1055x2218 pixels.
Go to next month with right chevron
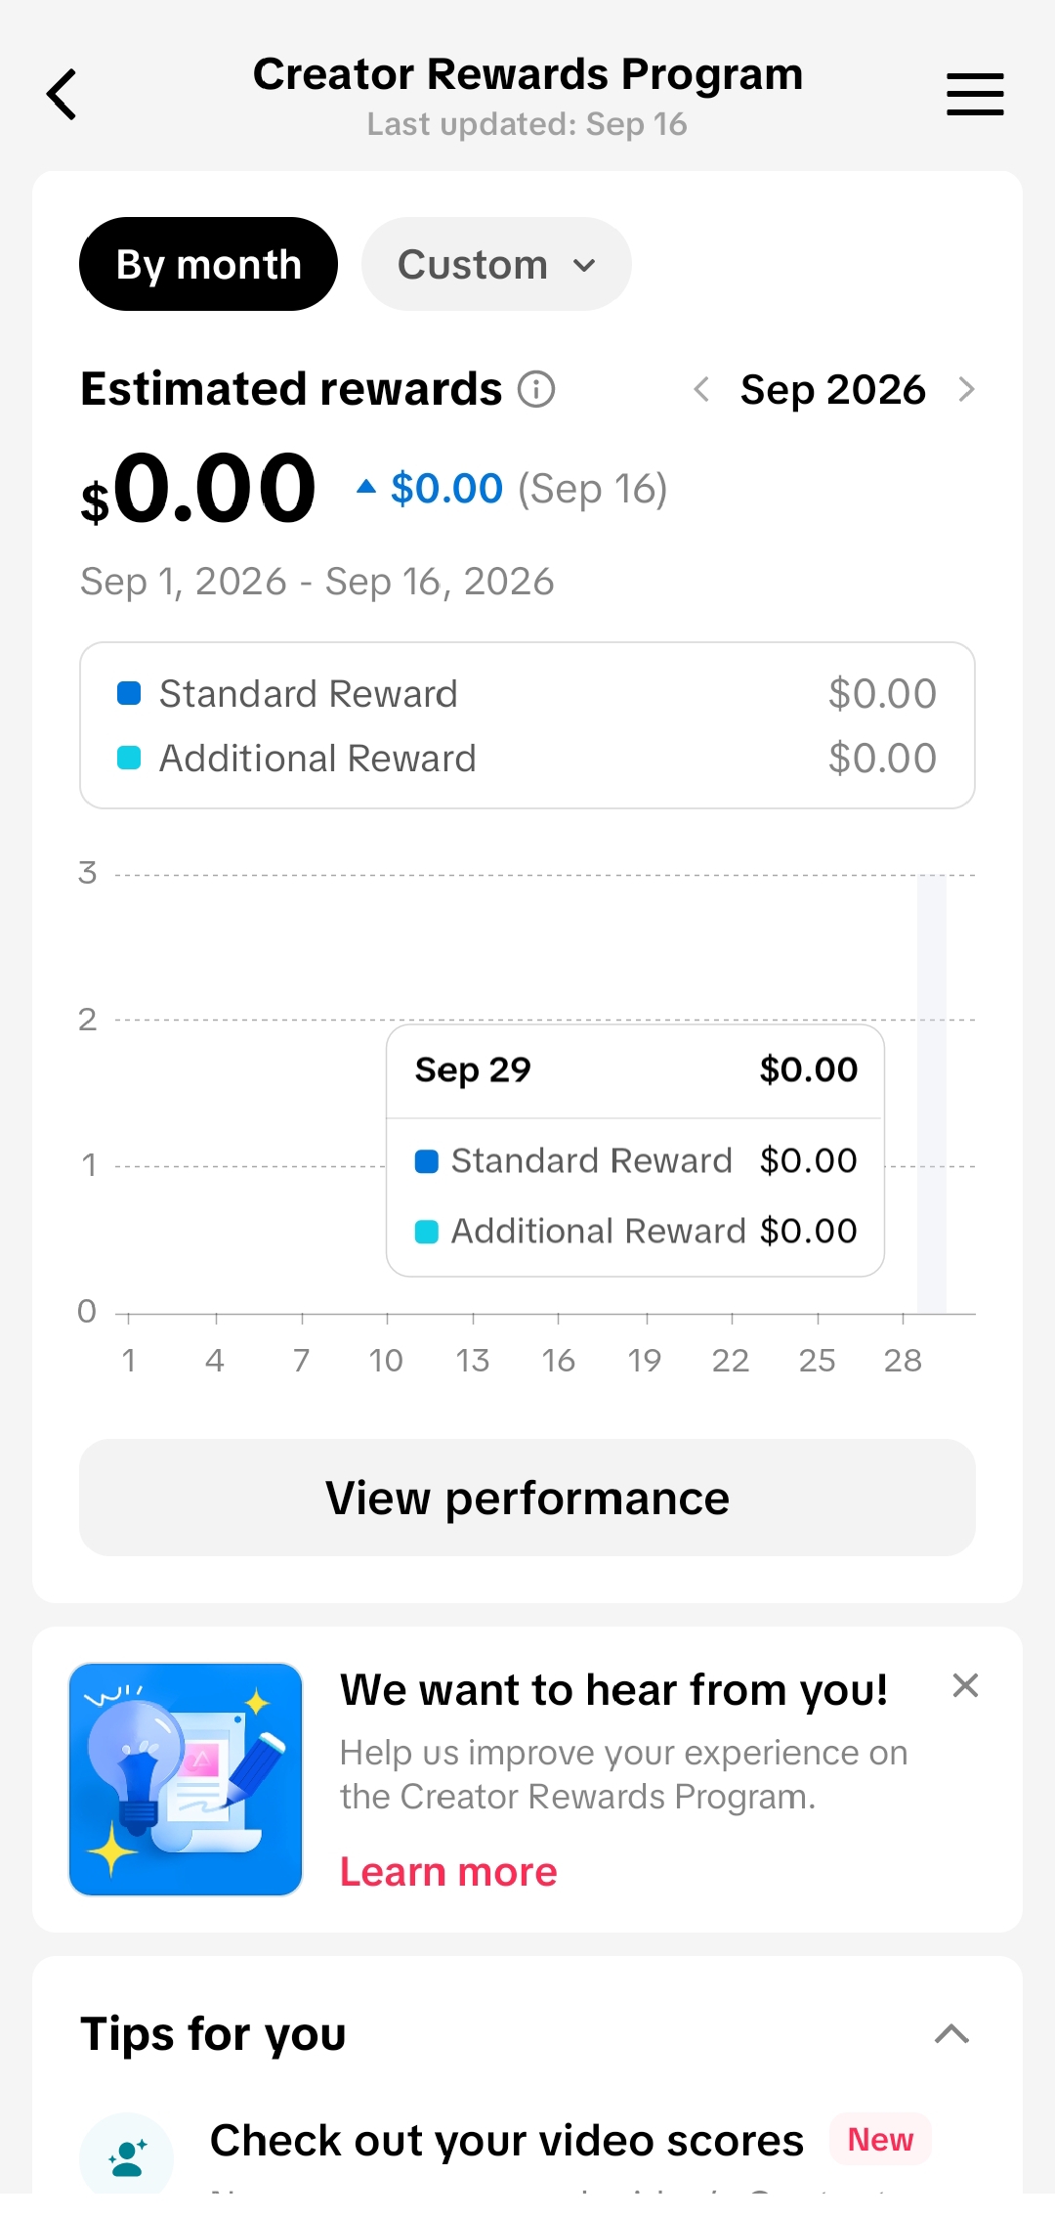pyautogui.click(x=966, y=389)
